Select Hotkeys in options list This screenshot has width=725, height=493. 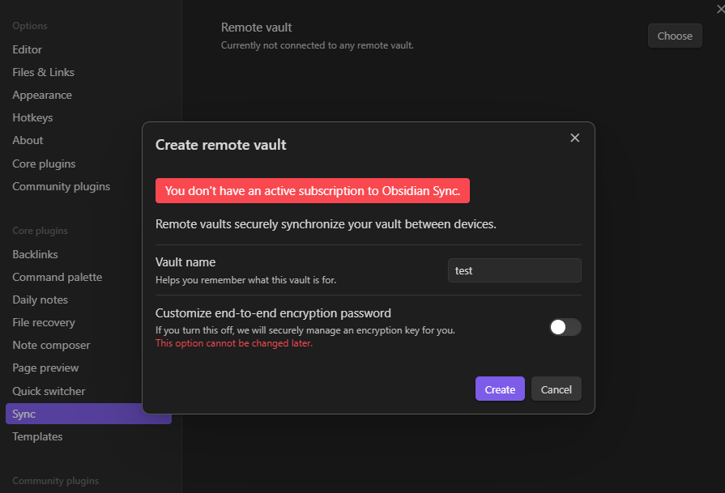[x=32, y=117]
